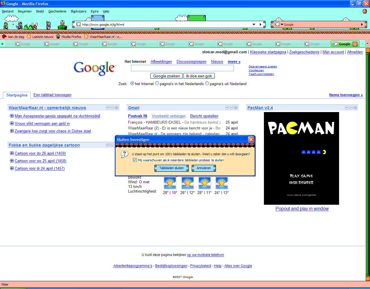The image size is (370, 289).
Task: Click the Goomba reload toolbar icon
Action: [x=34, y=26]
